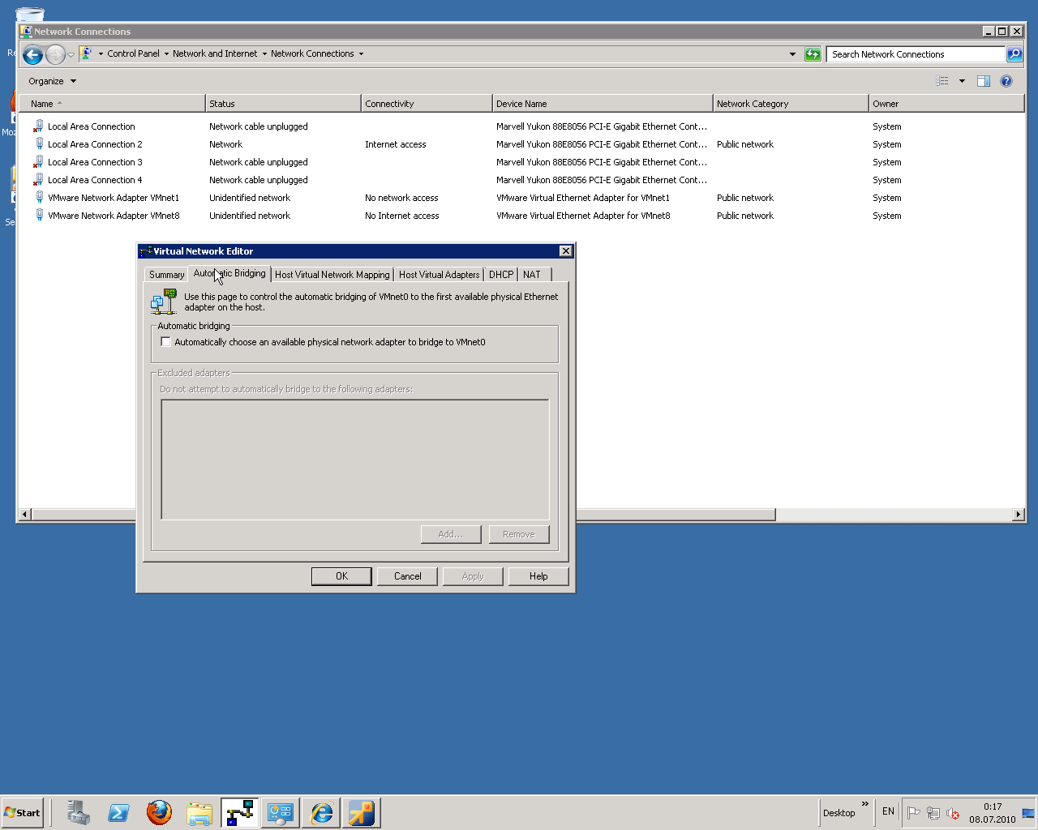Select the Local Area Connection adapter icon

pos(38,126)
